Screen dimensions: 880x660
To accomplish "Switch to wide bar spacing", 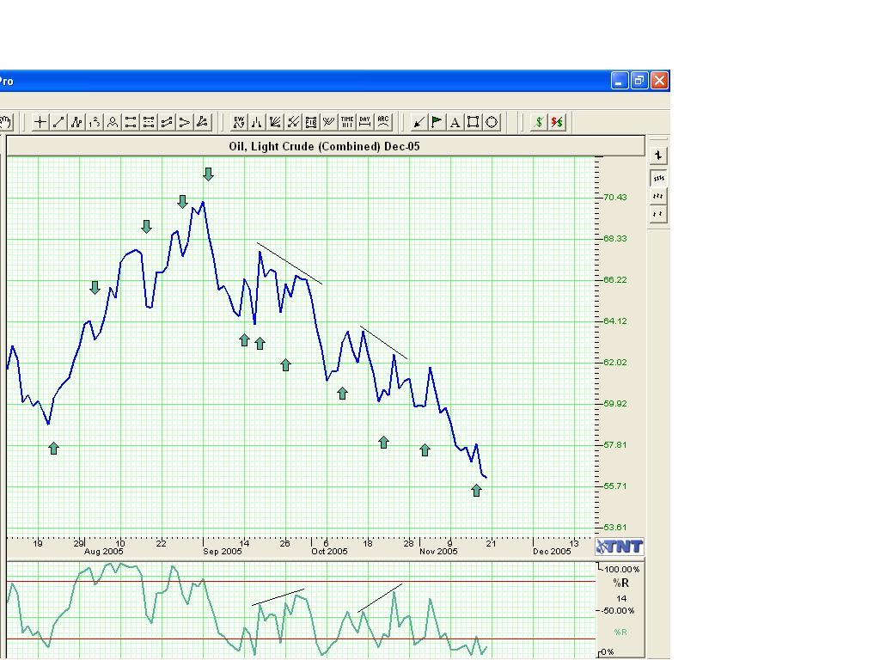I will click(658, 214).
